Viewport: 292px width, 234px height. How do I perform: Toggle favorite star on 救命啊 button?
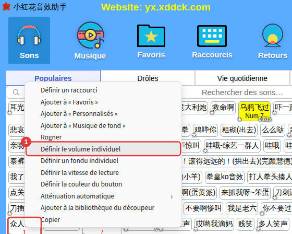coord(212,113)
